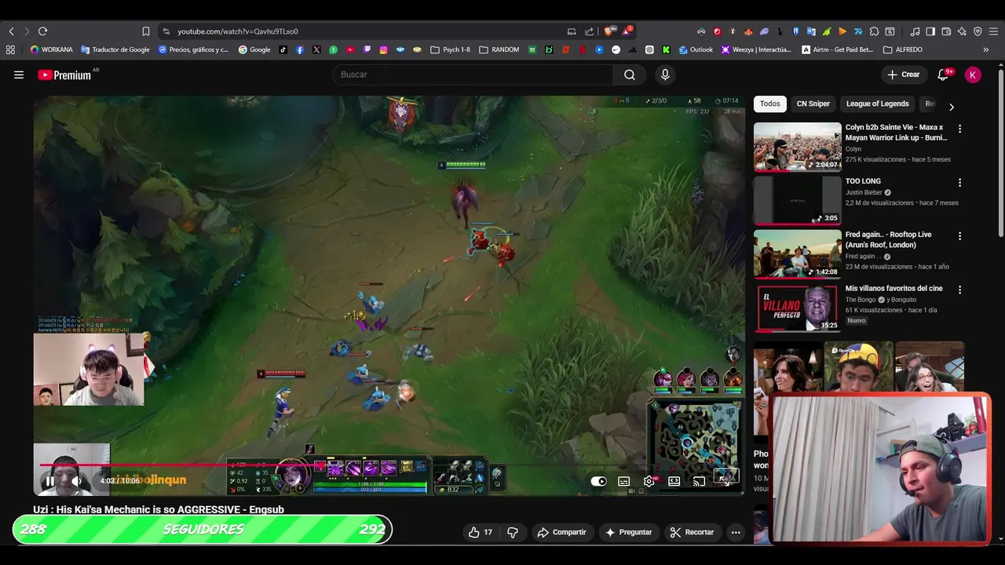Open Brave Shields lion icon
The height and width of the screenshot is (565, 1005).
point(608,31)
